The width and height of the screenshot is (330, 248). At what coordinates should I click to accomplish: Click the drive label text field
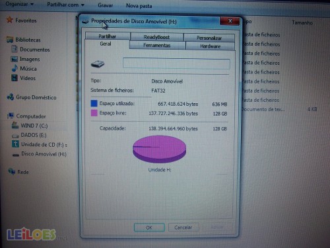click(x=176, y=63)
